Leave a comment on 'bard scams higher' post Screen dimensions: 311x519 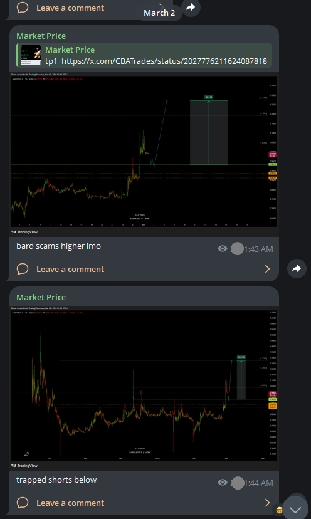coord(144,269)
